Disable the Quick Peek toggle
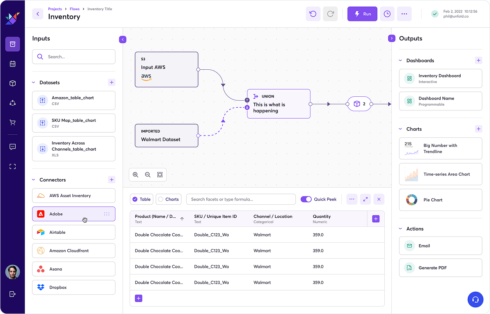The image size is (490, 314). click(x=306, y=199)
